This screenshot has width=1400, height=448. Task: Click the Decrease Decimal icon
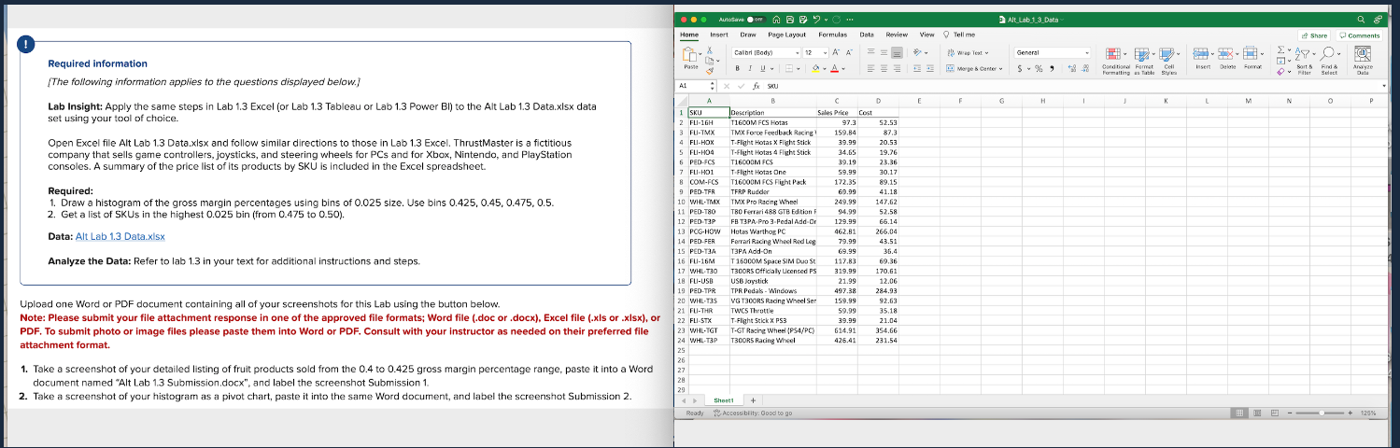point(1085,68)
